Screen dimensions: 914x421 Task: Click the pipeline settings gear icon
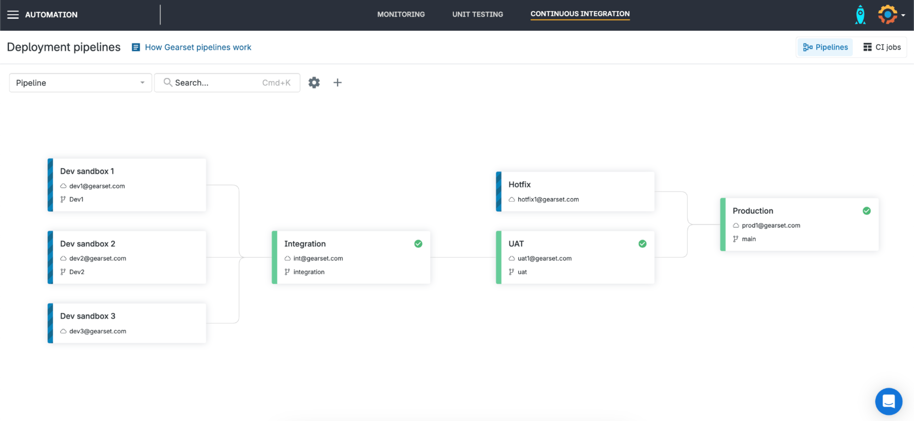tap(314, 83)
